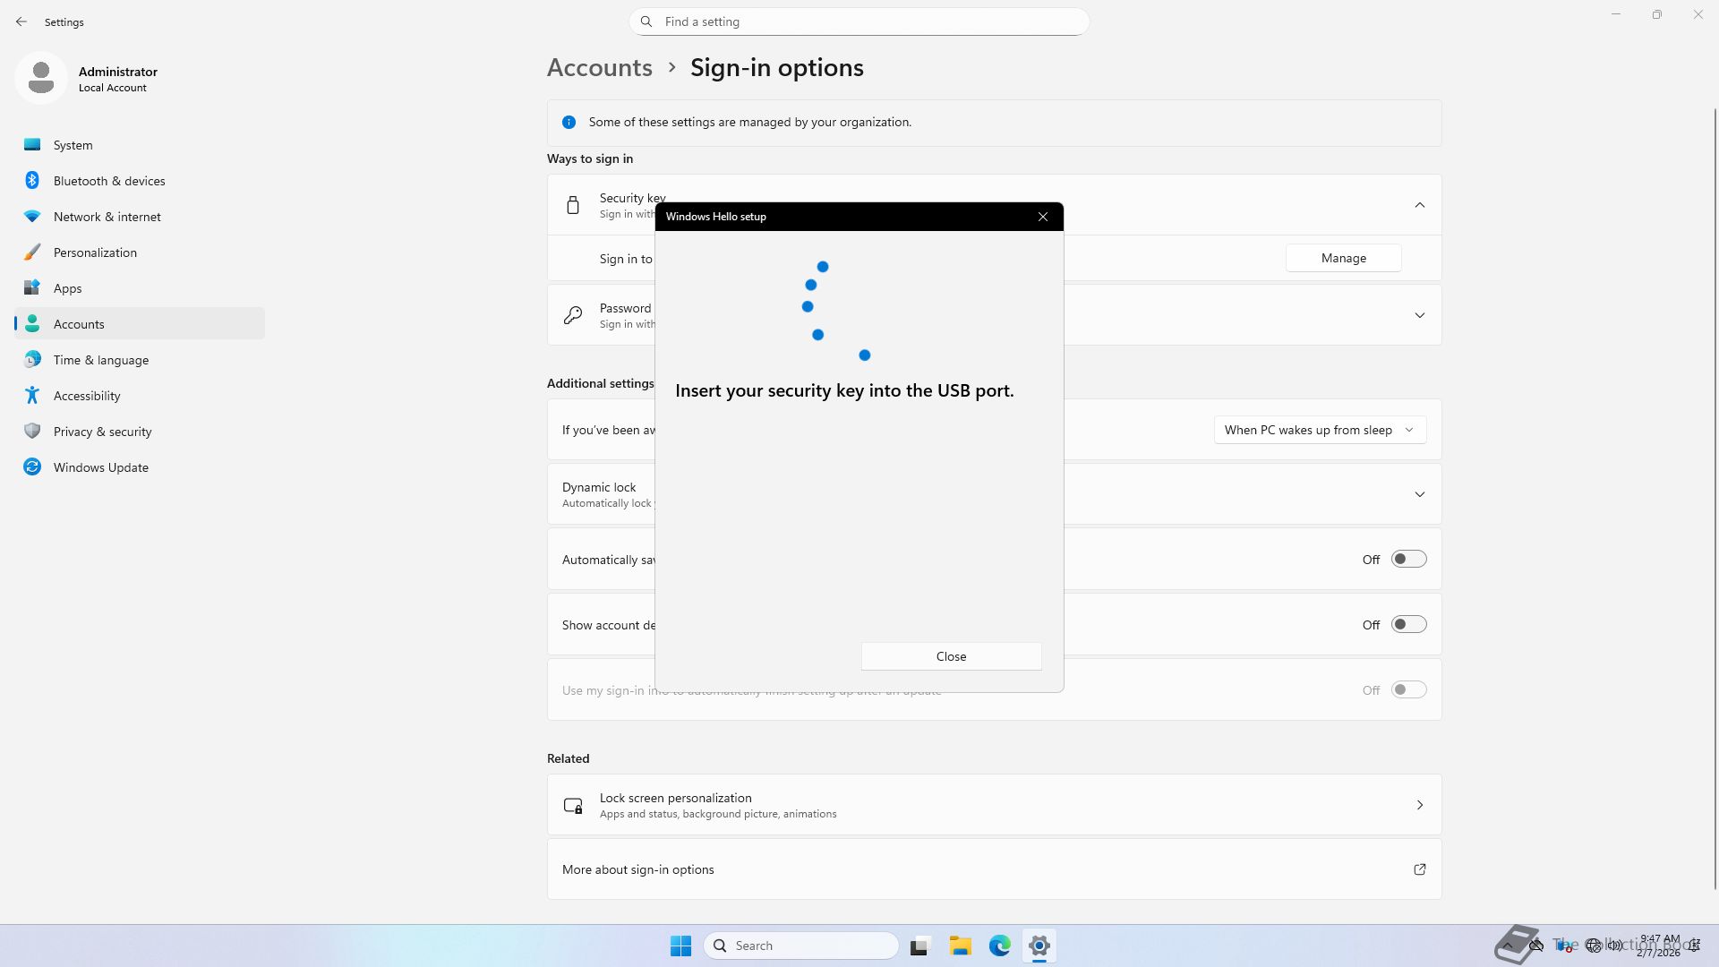Click the back arrow in Settings header
Image resolution: width=1719 pixels, height=967 pixels.
tap(21, 21)
